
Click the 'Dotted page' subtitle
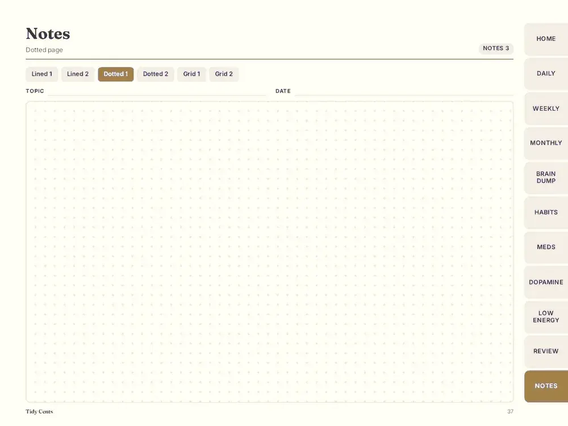click(x=44, y=50)
